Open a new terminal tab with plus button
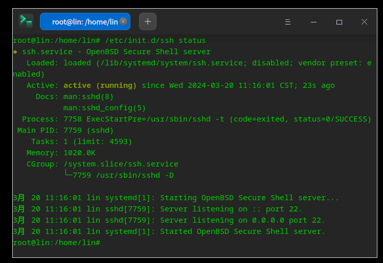Viewport: 383px width, 263px height. click(x=148, y=21)
